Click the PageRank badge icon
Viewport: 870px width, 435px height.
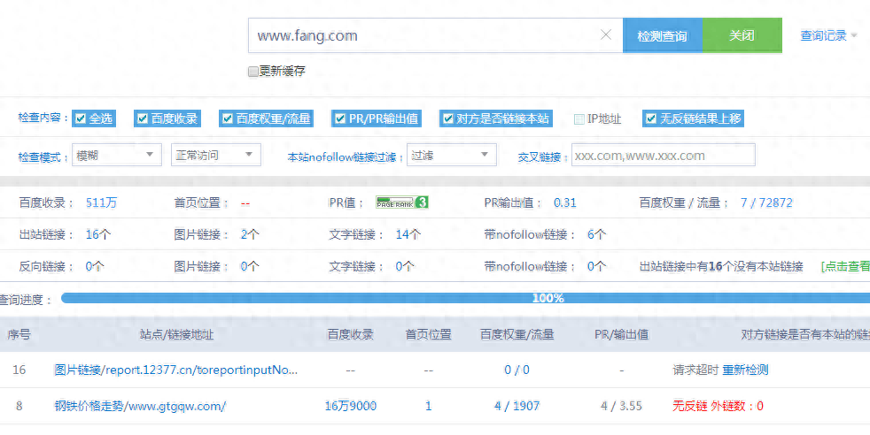coord(402,202)
